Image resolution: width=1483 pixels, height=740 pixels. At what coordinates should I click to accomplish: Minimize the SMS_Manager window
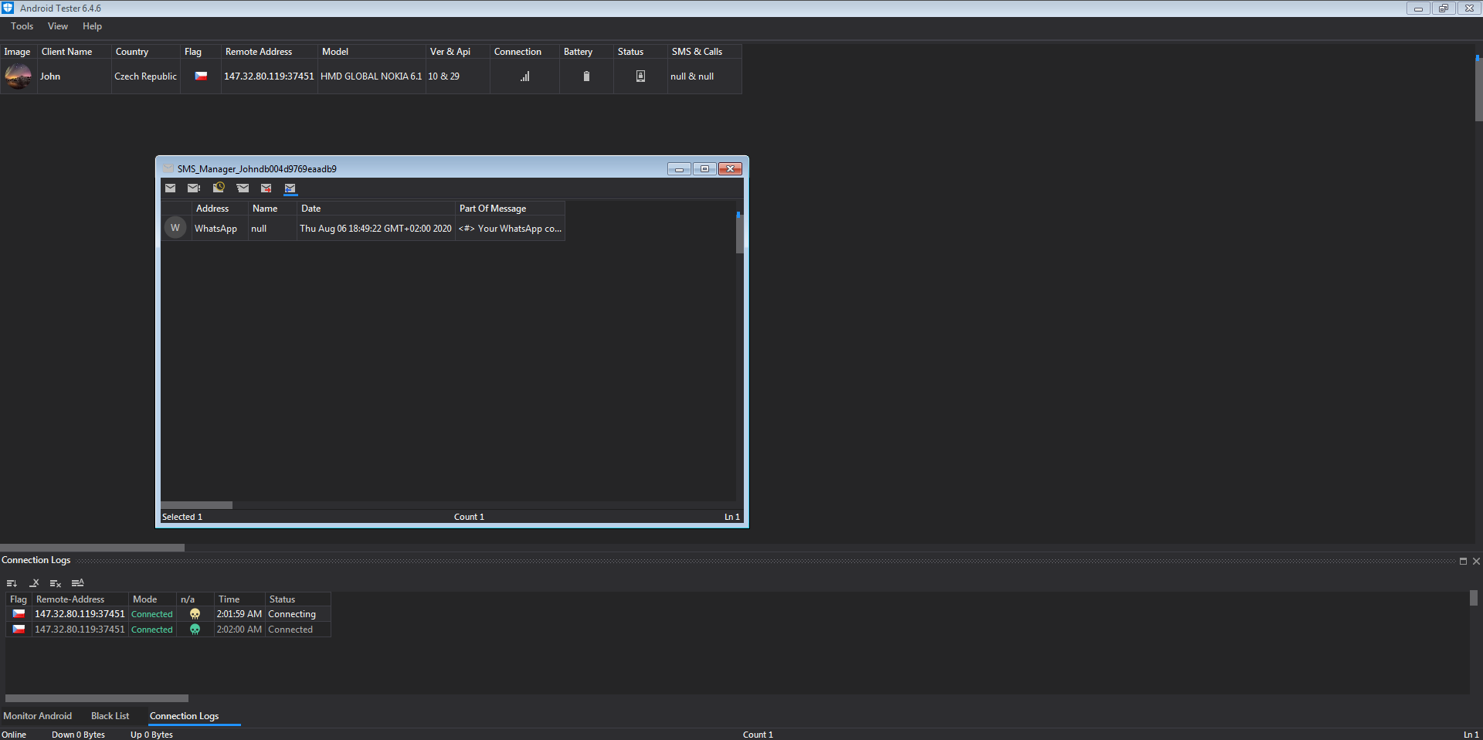[x=679, y=169]
